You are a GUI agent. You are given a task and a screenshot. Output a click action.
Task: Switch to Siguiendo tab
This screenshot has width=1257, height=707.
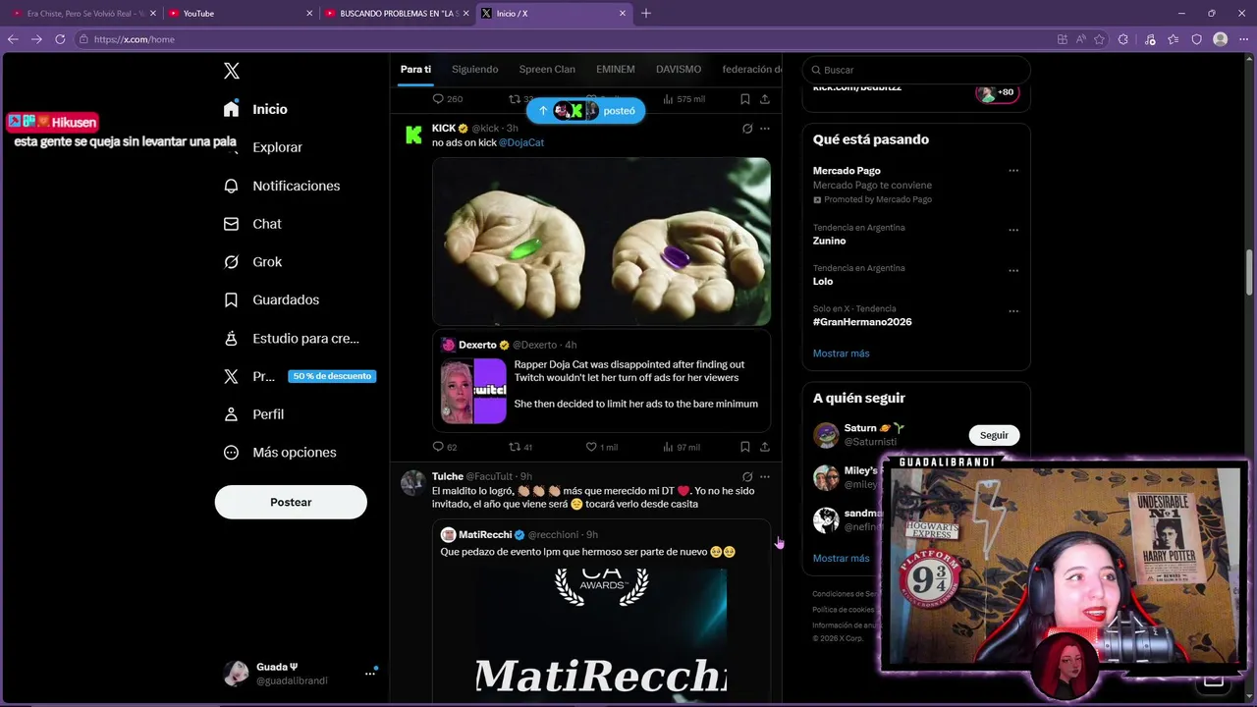click(474, 70)
